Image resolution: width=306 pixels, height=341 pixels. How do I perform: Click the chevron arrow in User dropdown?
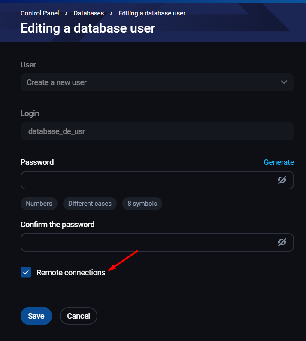tap(284, 82)
